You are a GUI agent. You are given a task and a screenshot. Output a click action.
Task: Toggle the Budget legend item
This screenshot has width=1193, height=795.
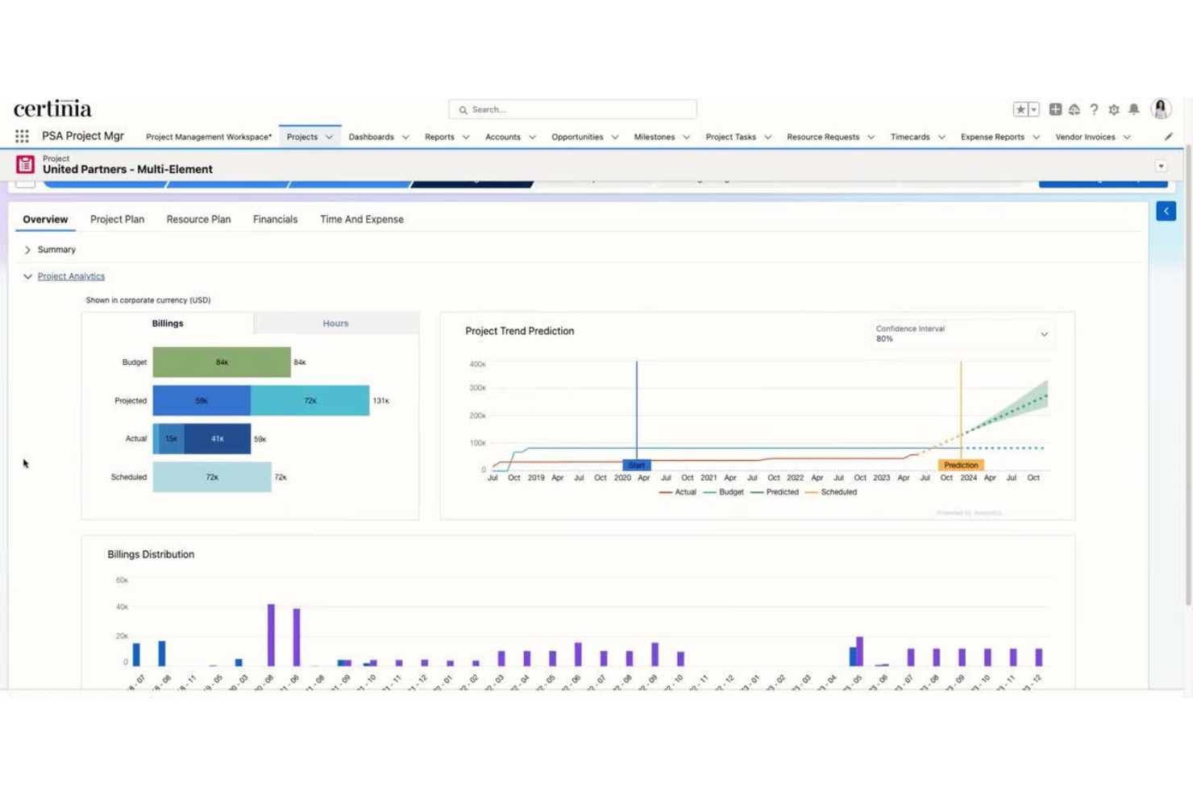pos(724,492)
